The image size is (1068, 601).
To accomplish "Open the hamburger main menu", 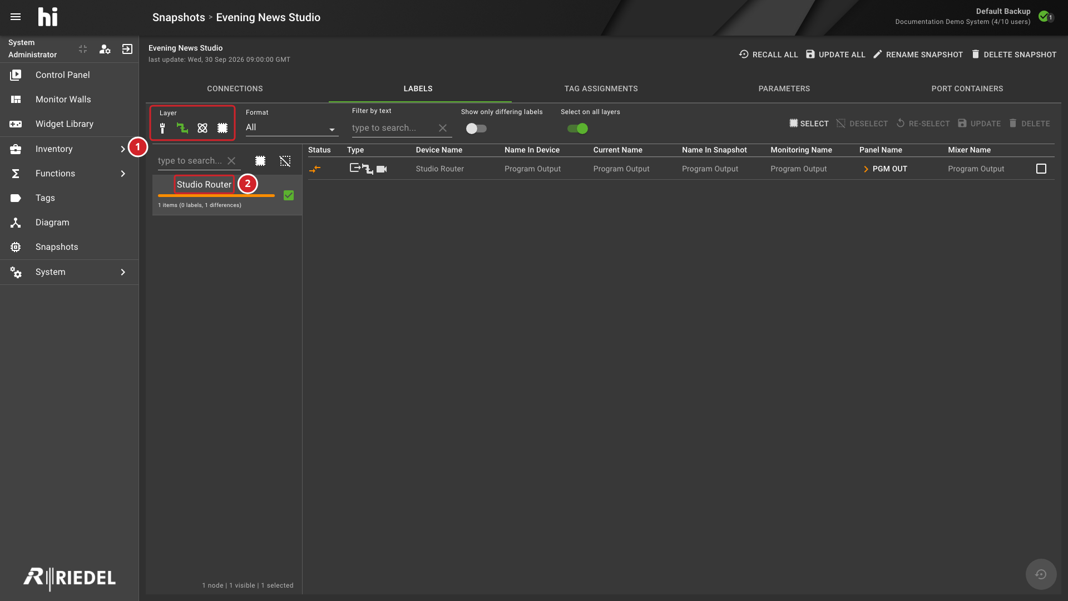I will (16, 17).
